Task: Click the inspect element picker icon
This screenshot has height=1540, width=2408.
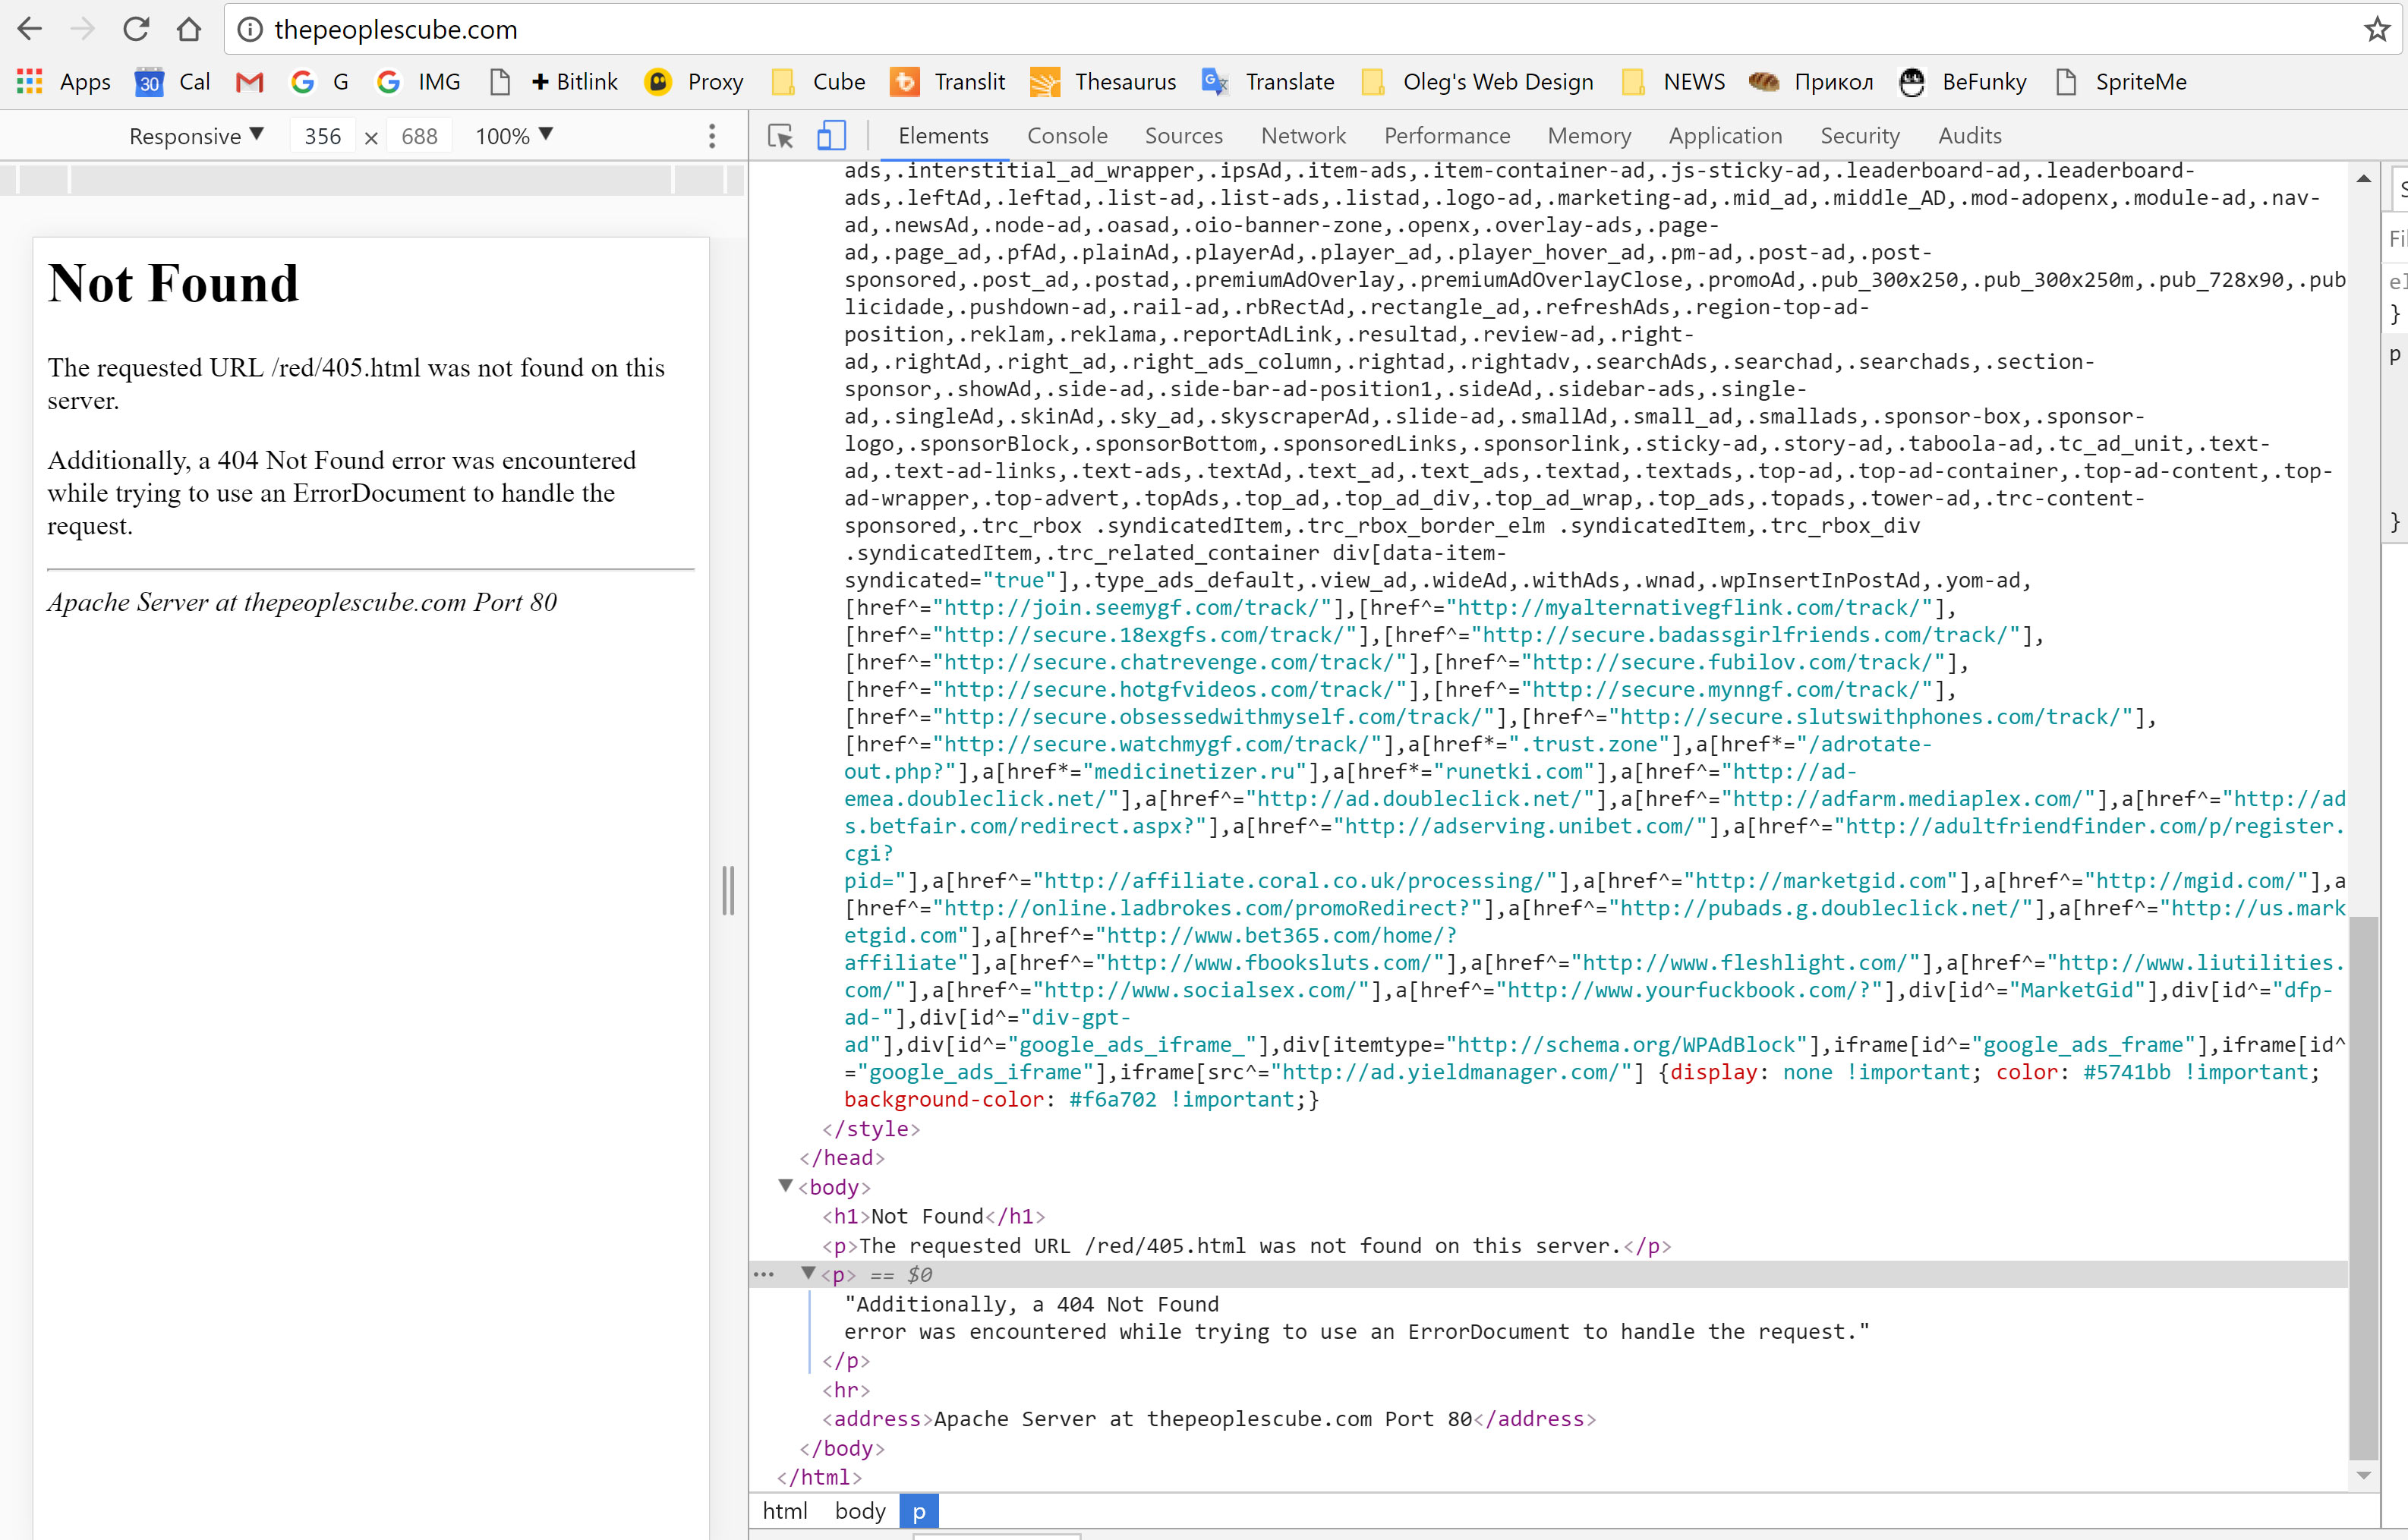Action: 780,136
